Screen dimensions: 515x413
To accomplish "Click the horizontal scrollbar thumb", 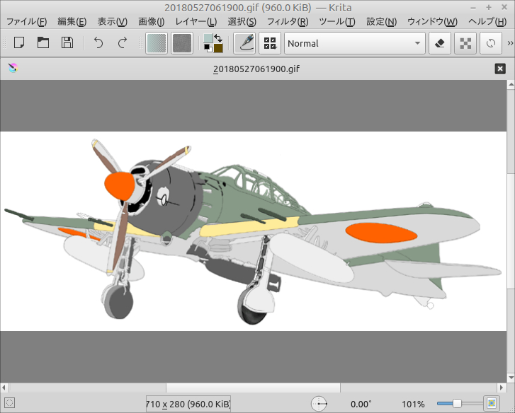I will point(253,388).
